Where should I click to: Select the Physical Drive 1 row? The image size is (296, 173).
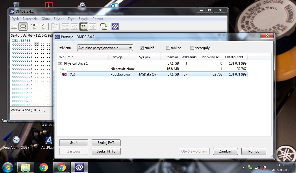tap(153, 63)
